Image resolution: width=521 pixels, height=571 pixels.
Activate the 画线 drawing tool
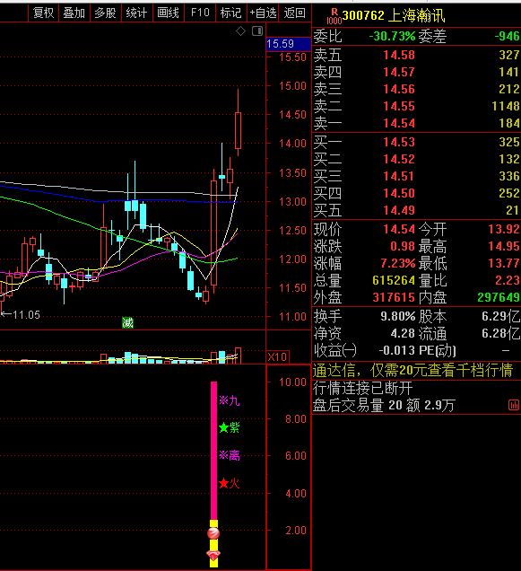(x=168, y=13)
